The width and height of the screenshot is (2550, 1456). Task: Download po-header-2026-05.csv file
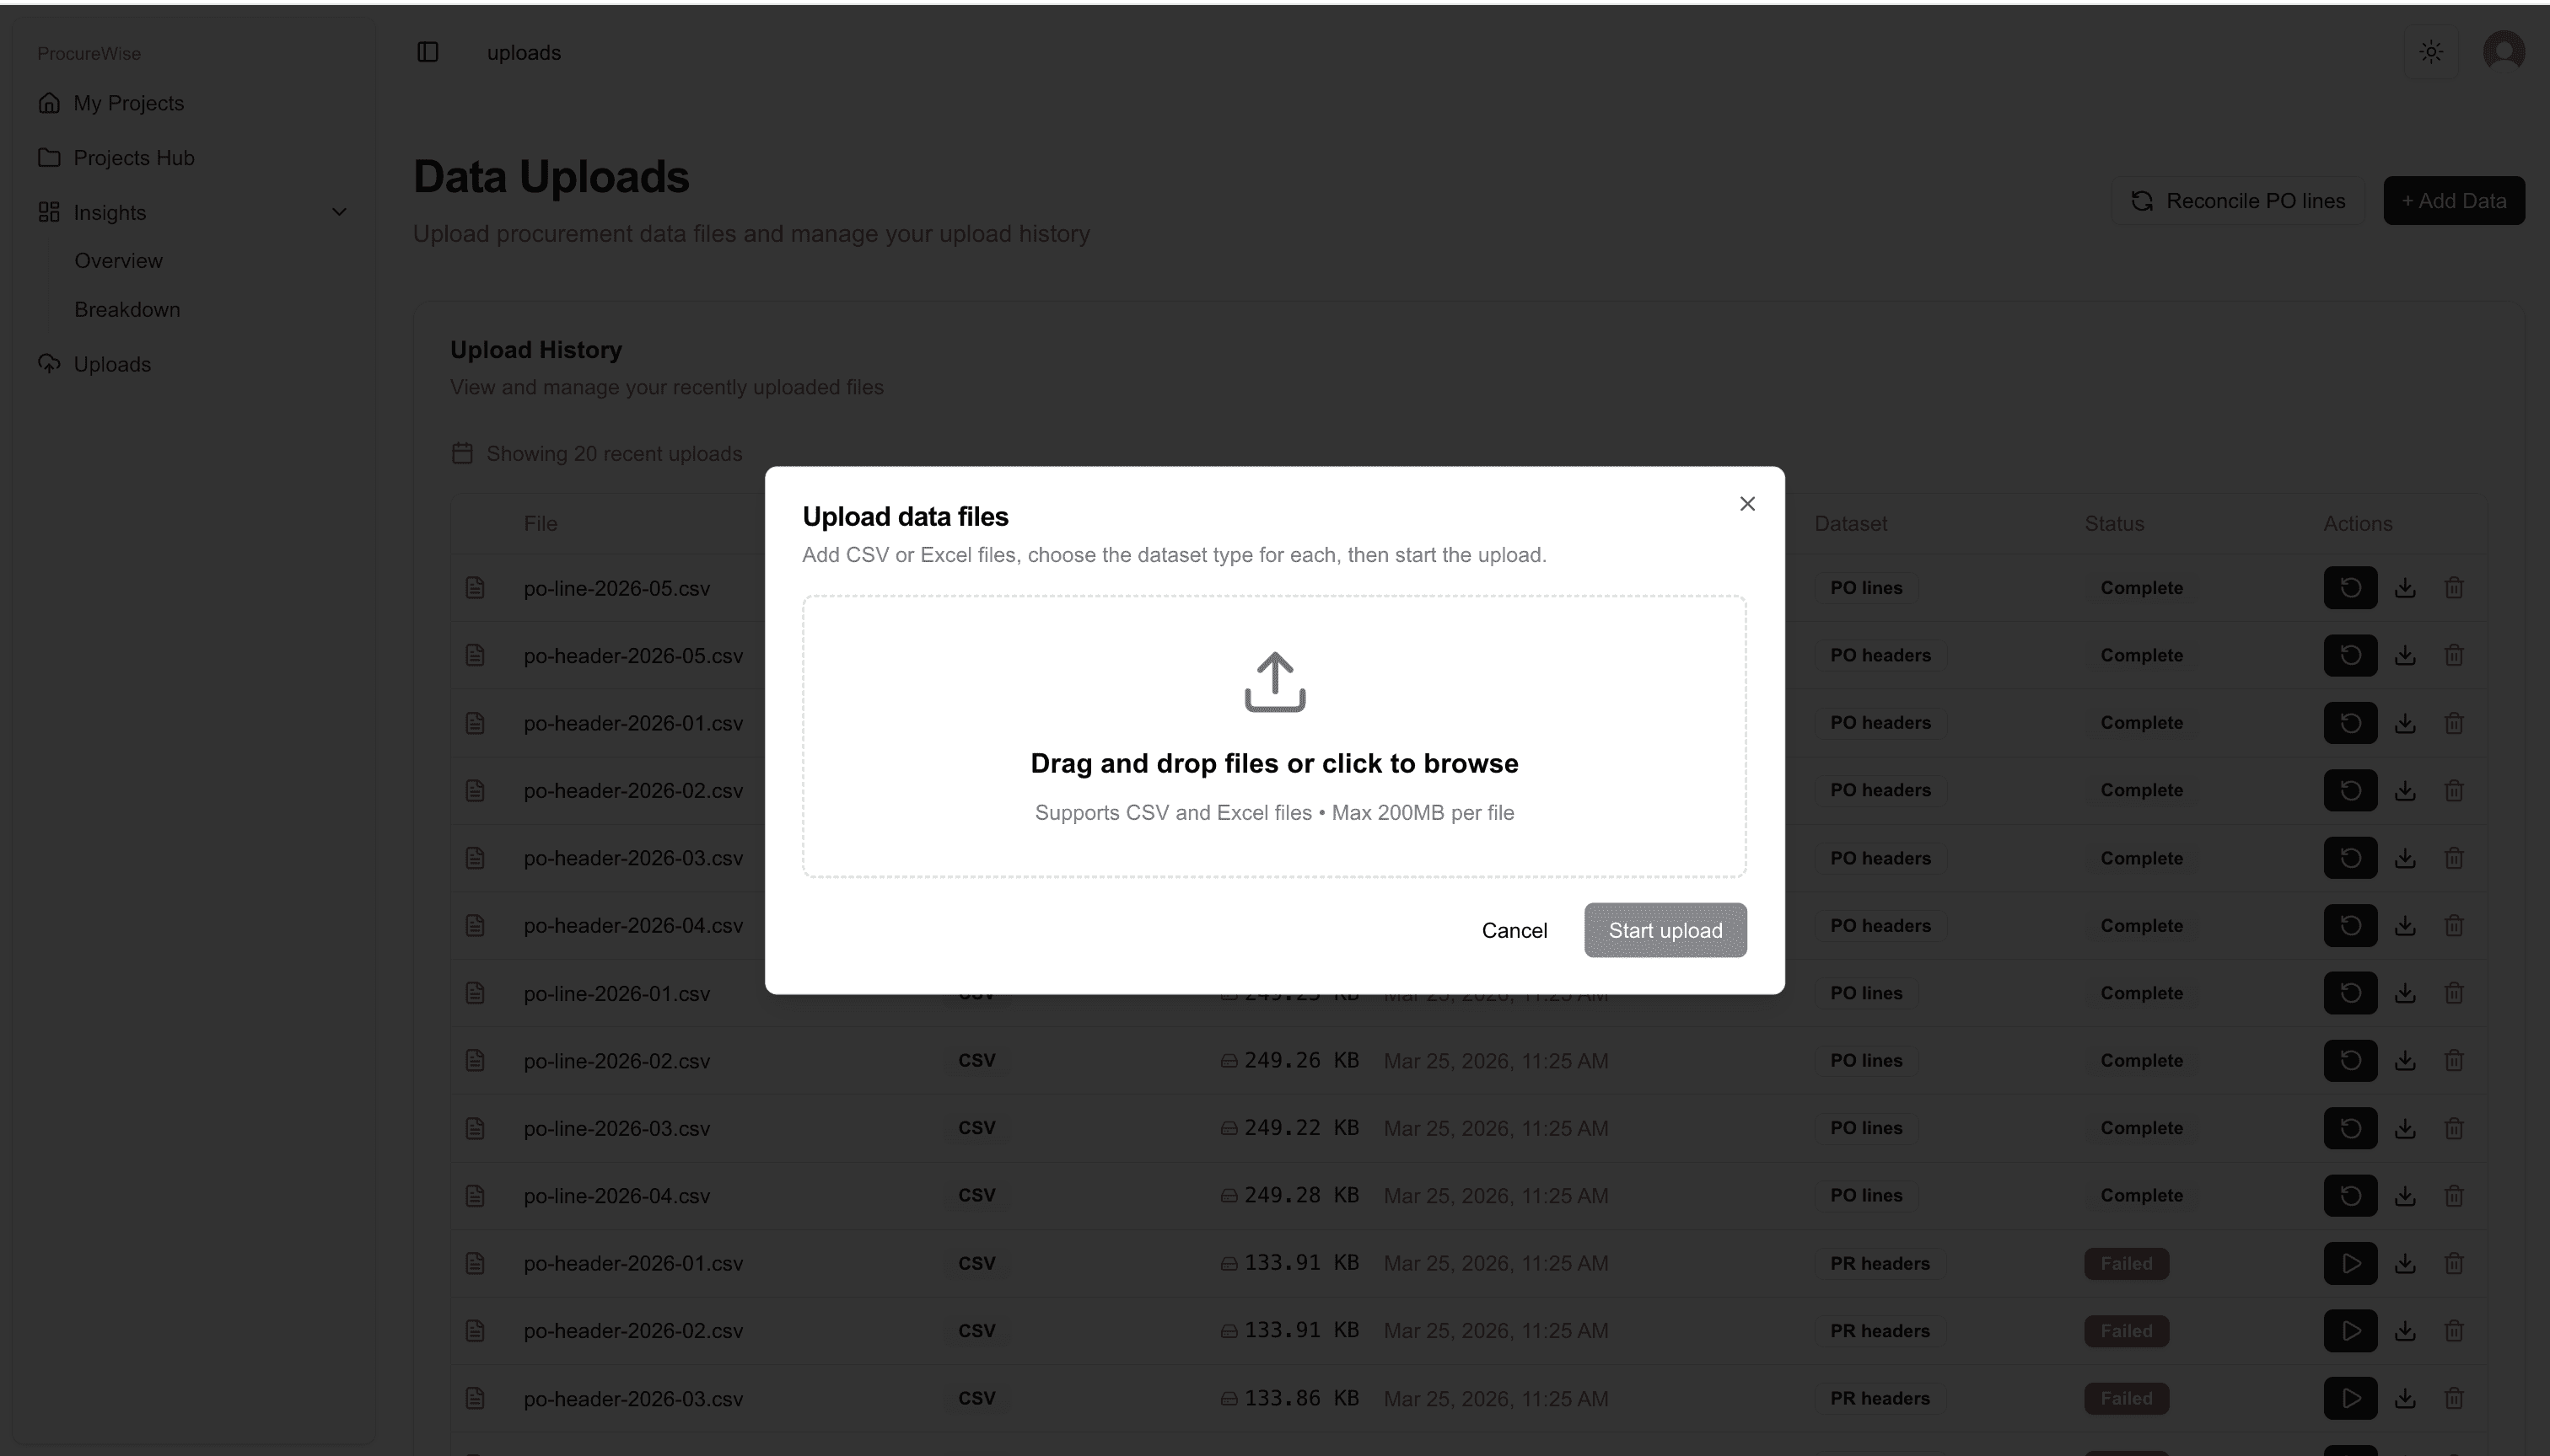click(x=2405, y=655)
